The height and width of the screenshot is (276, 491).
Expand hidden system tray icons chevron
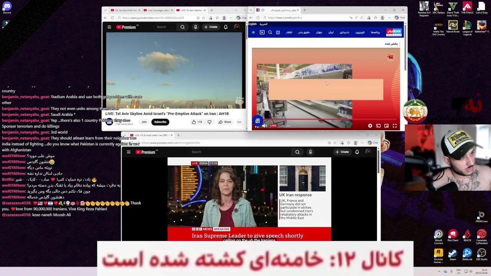tap(439, 272)
